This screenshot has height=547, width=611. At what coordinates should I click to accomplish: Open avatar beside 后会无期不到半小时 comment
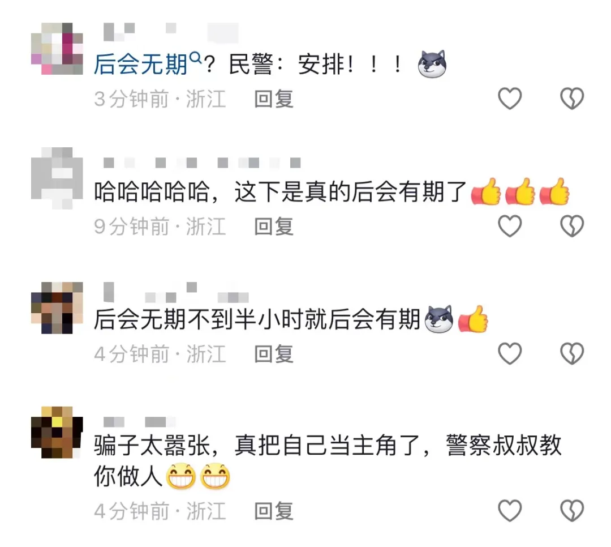[x=57, y=307]
